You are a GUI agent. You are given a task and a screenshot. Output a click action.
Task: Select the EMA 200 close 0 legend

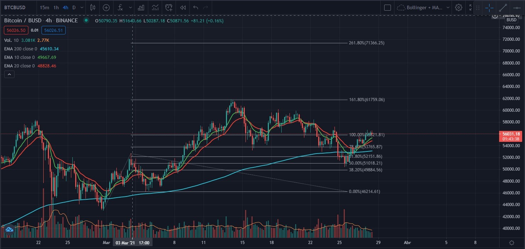31,49
